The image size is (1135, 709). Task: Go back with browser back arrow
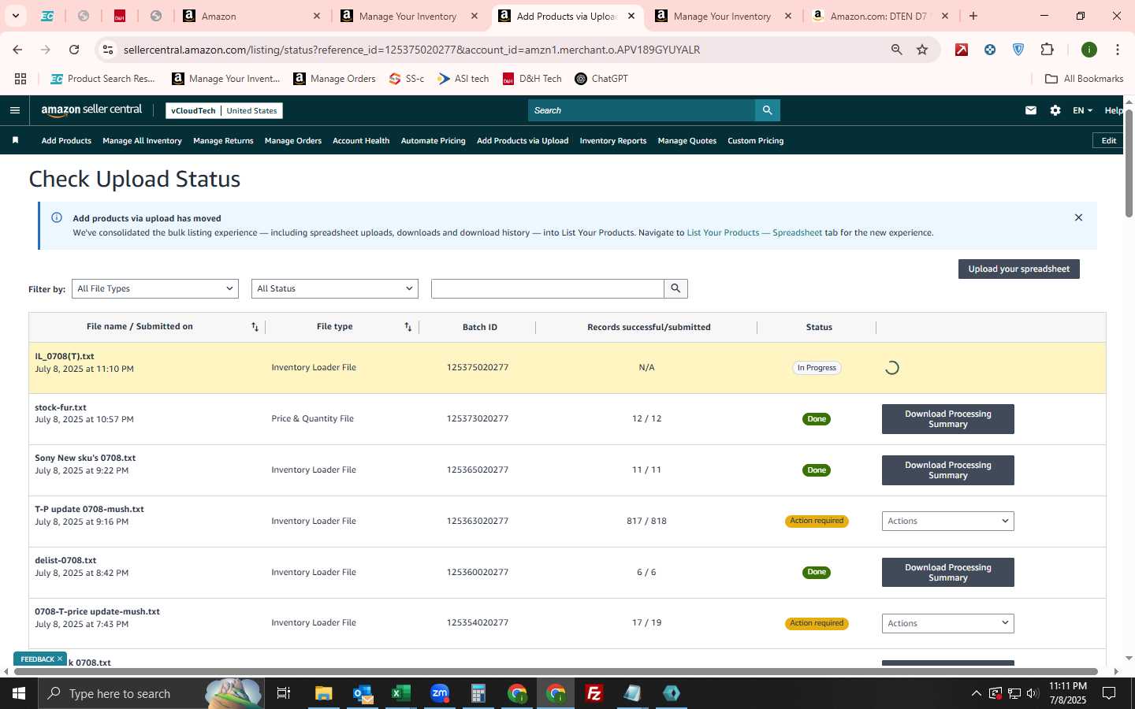[x=17, y=50]
